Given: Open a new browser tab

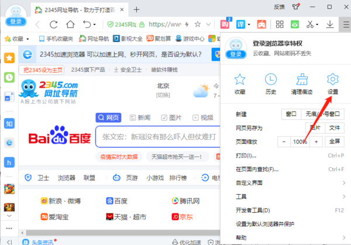Looking at the screenshot, I should coord(136,9).
